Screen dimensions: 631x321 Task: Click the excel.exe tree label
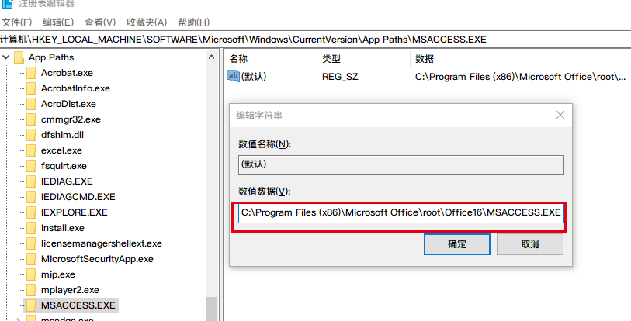point(61,150)
